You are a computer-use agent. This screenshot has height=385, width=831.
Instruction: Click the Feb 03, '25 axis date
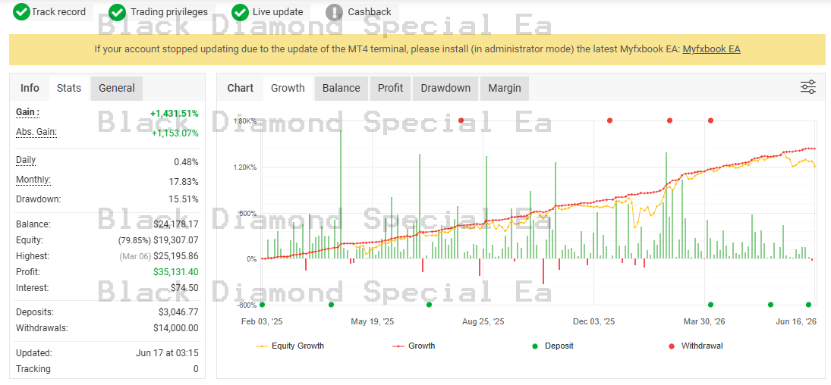263,321
